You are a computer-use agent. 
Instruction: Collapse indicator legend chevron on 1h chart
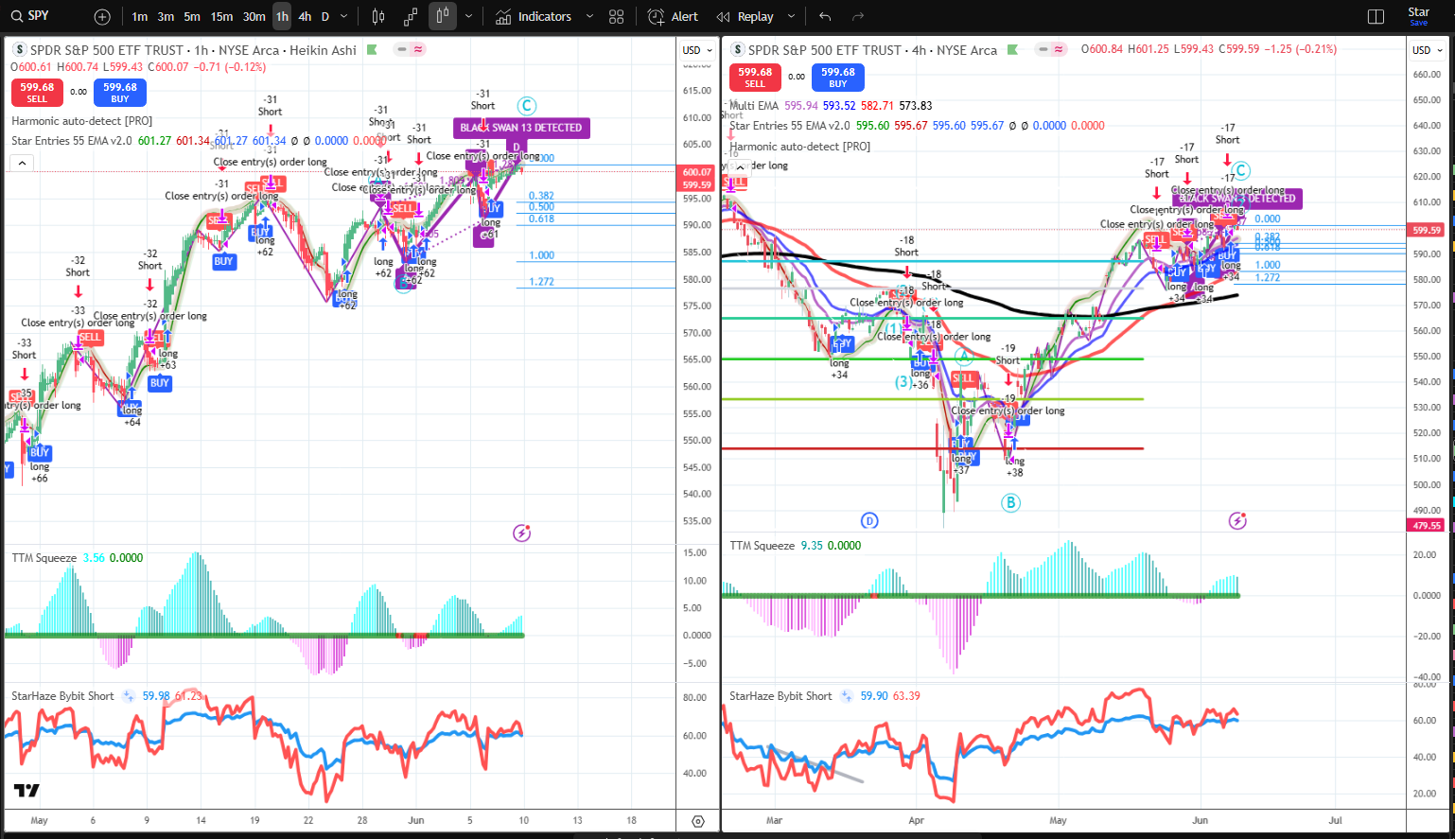click(22, 164)
